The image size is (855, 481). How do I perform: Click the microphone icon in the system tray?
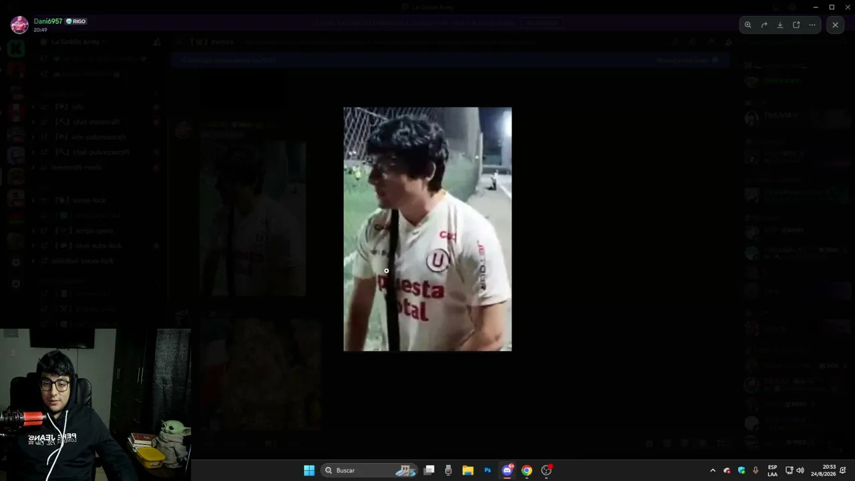pyautogui.click(x=755, y=470)
